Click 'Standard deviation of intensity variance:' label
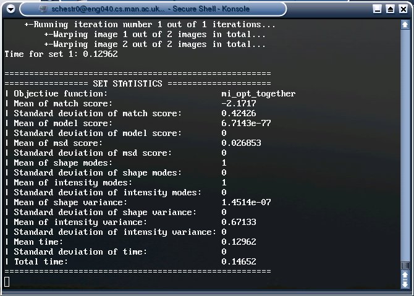This screenshot has height=296, width=414. (115, 232)
